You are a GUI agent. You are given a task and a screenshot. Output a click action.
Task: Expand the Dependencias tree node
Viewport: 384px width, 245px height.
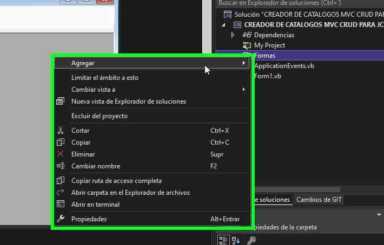pos(233,35)
